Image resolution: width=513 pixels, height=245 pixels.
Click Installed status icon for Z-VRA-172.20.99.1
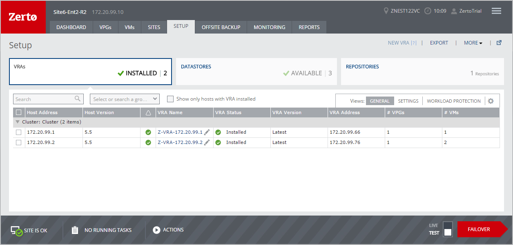point(218,132)
